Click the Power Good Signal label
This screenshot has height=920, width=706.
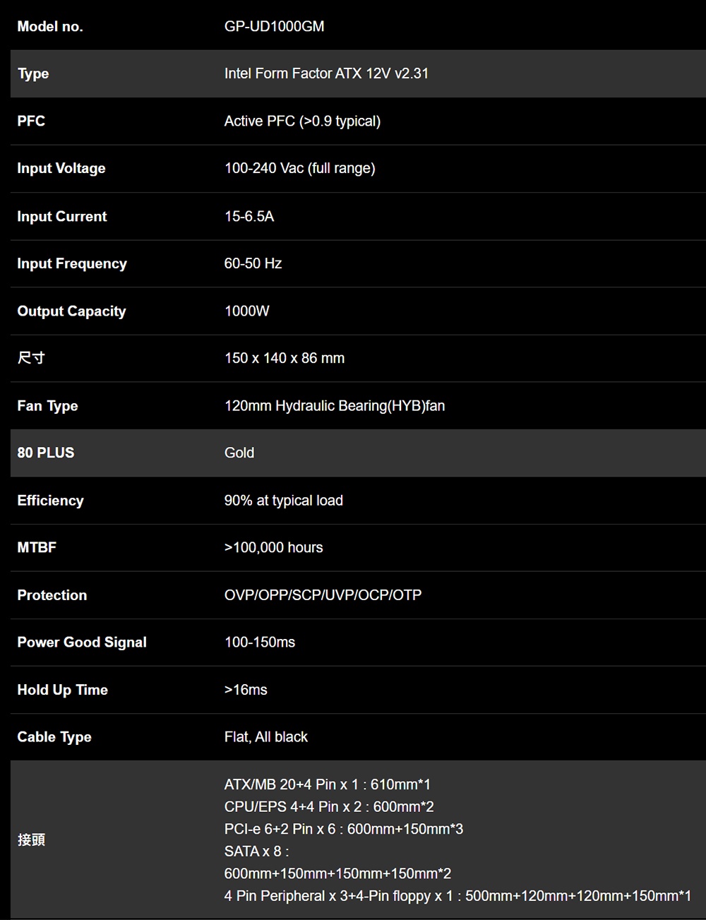[82, 643]
